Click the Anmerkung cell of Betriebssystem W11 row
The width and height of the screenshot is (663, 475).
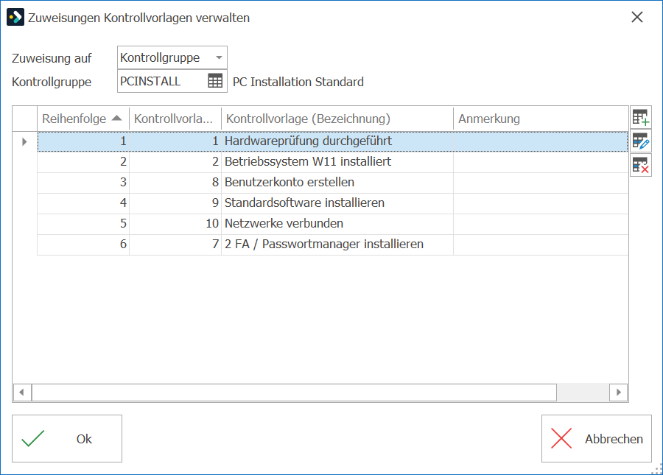(541, 162)
